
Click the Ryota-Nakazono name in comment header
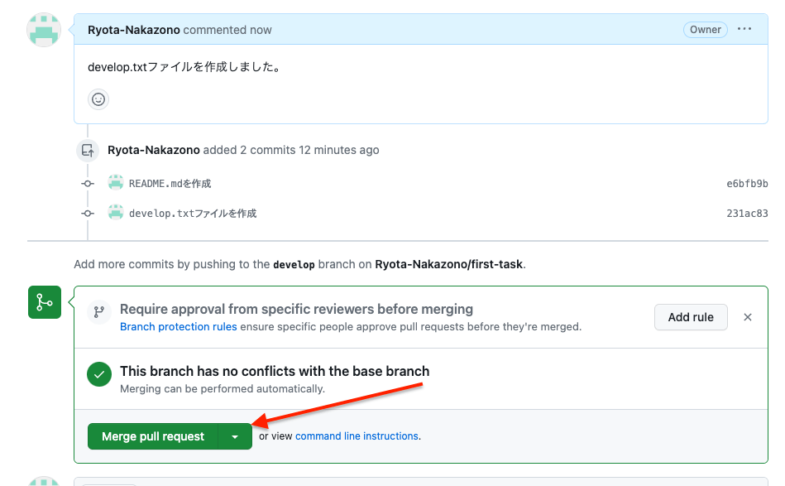tap(134, 30)
